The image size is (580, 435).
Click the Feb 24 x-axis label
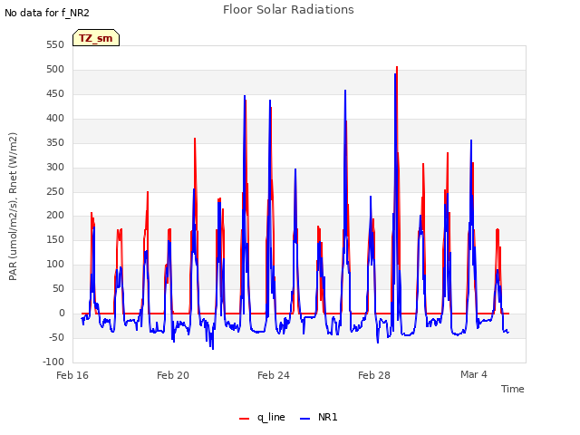[x=274, y=375]
